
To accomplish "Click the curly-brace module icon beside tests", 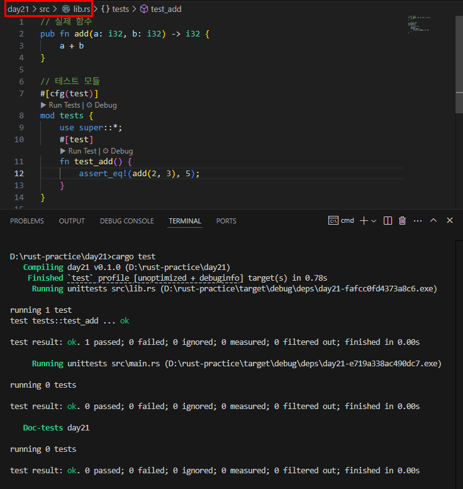I will pyautogui.click(x=106, y=9).
